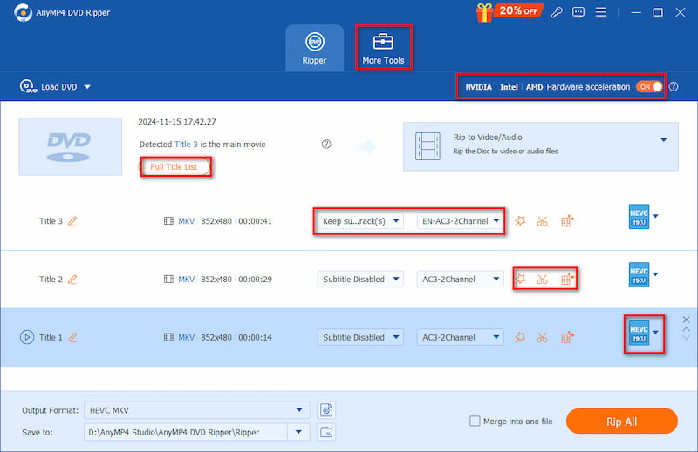The image size is (698, 452).
Task: Rename Title 2 with pencil icon
Action: [72, 279]
